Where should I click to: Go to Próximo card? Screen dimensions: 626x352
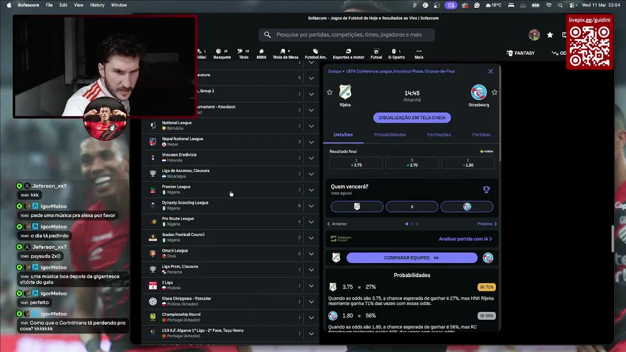(487, 224)
